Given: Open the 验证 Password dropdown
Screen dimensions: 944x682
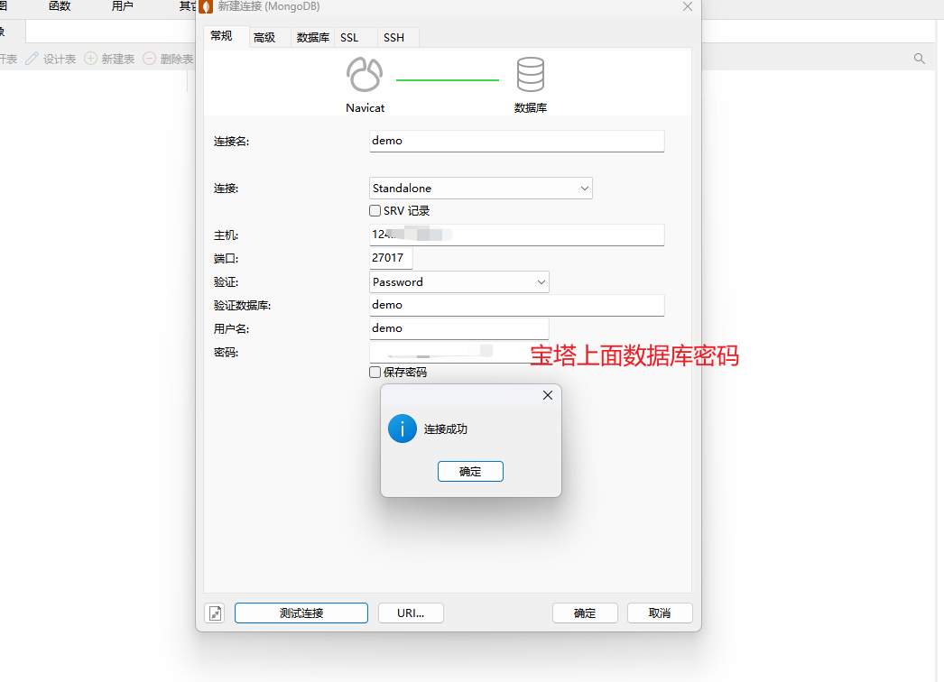Looking at the screenshot, I should (458, 281).
